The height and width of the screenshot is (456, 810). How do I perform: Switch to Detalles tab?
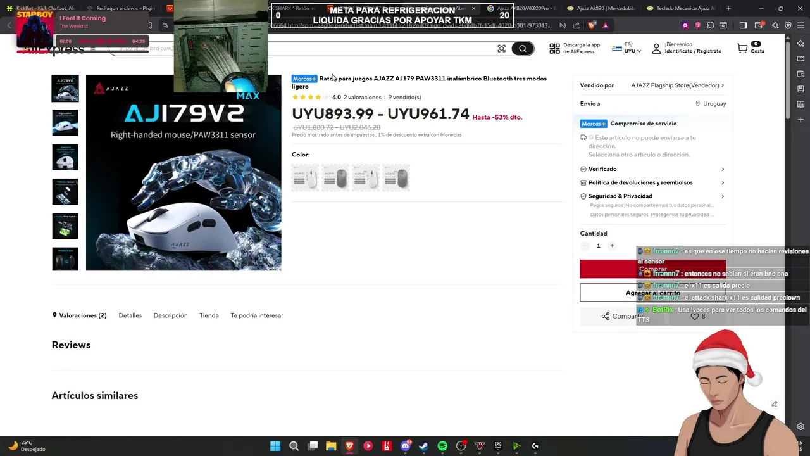point(130,315)
